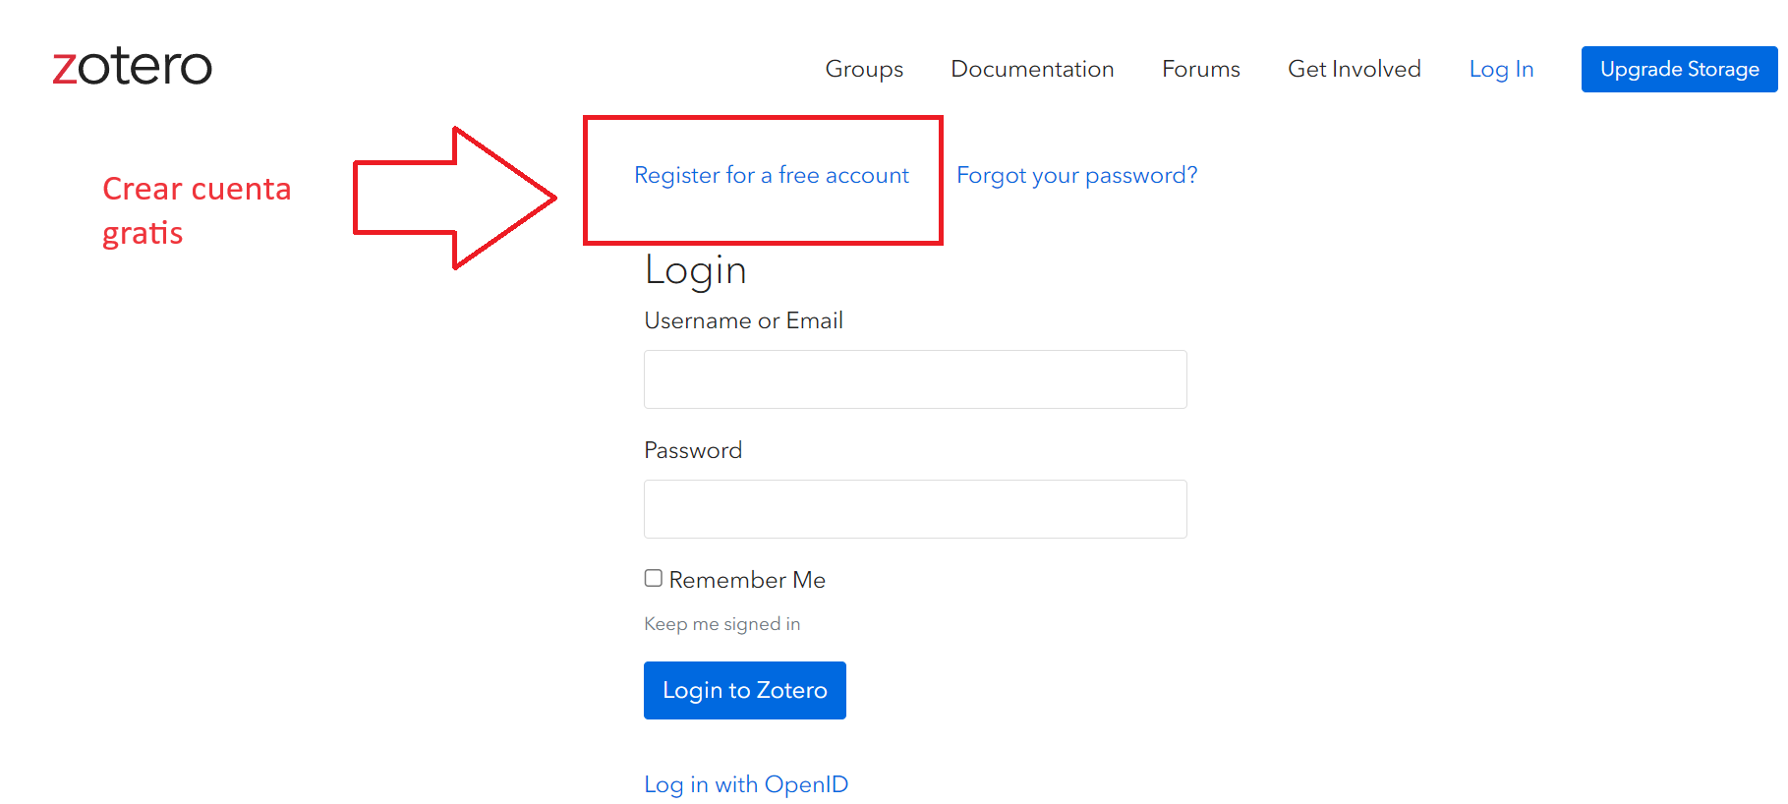Select Get Involved in the top menu
This screenshot has width=1788, height=804.
[x=1354, y=69]
